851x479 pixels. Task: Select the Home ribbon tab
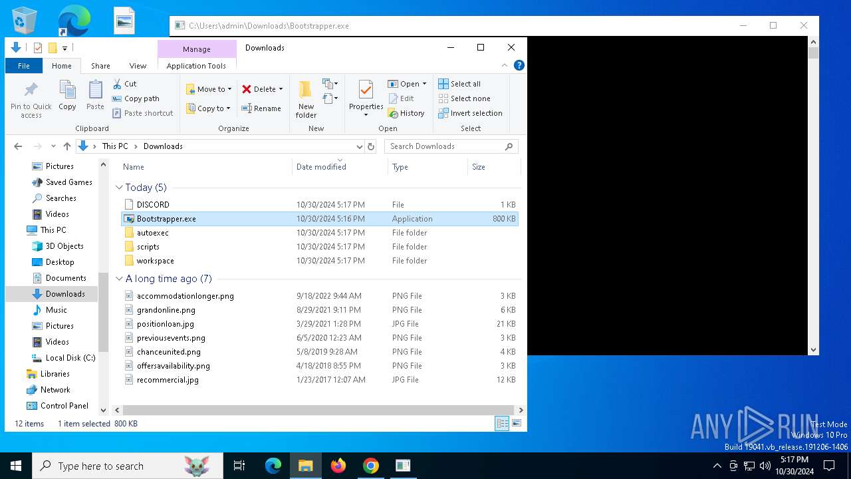tap(62, 66)
